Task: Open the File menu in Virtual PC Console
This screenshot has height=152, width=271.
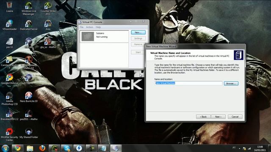Action: point(82,27)
